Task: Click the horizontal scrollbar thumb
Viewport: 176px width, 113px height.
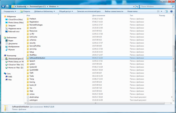Action: pos(96,103)
